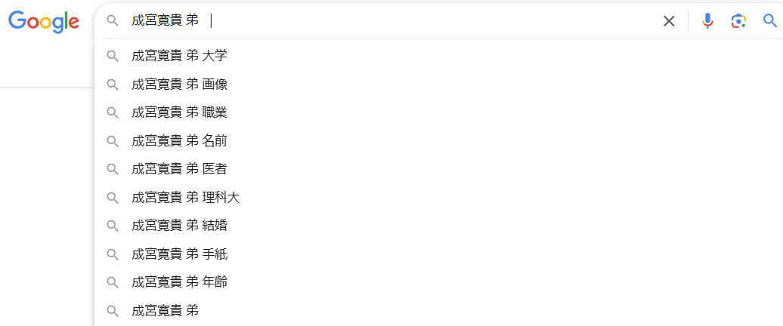The width and height of the screenshot is (783, 326).
Task: Select the last suggestion 成宮寛貴 弟
Action: click(438, 312)
